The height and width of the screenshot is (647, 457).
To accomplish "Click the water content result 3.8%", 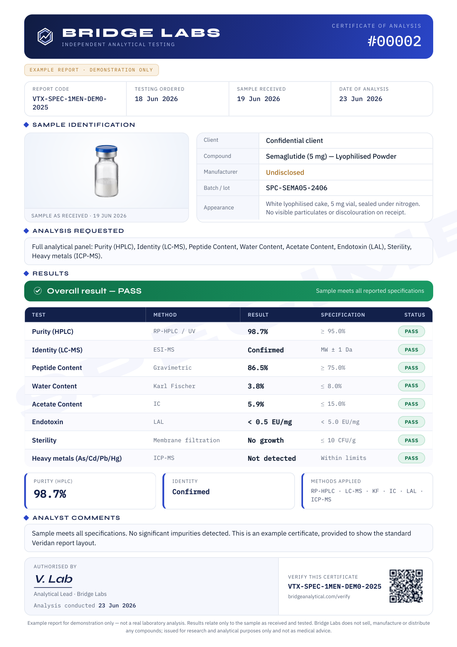I will pyautogui.click(x=256, y=386).
